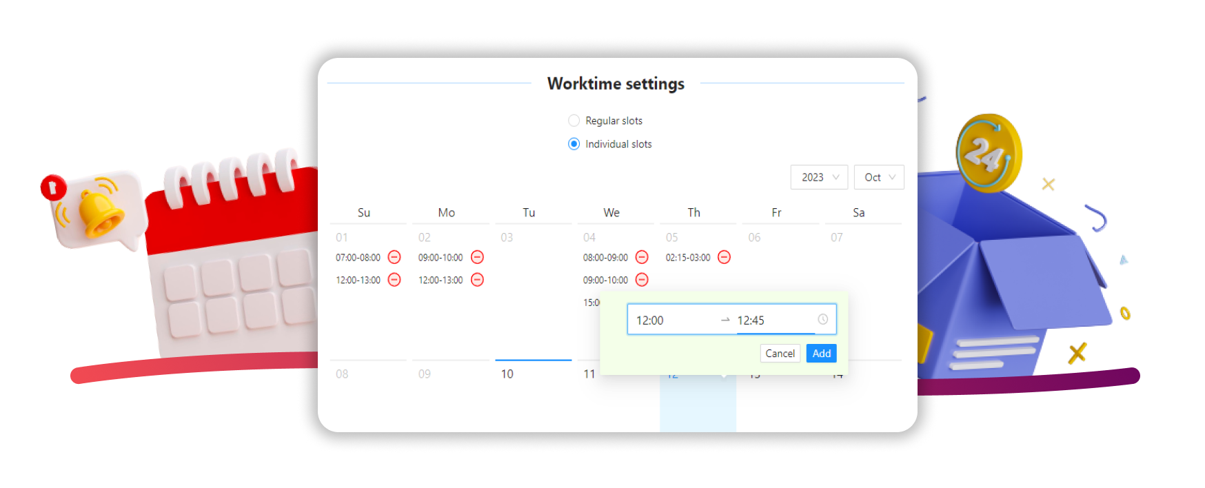Click Add to save the time slot
Screen dimensions: 1205x488
(821, 354)
